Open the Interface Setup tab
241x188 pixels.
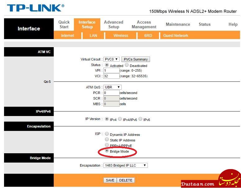click(x=87, y=25)
